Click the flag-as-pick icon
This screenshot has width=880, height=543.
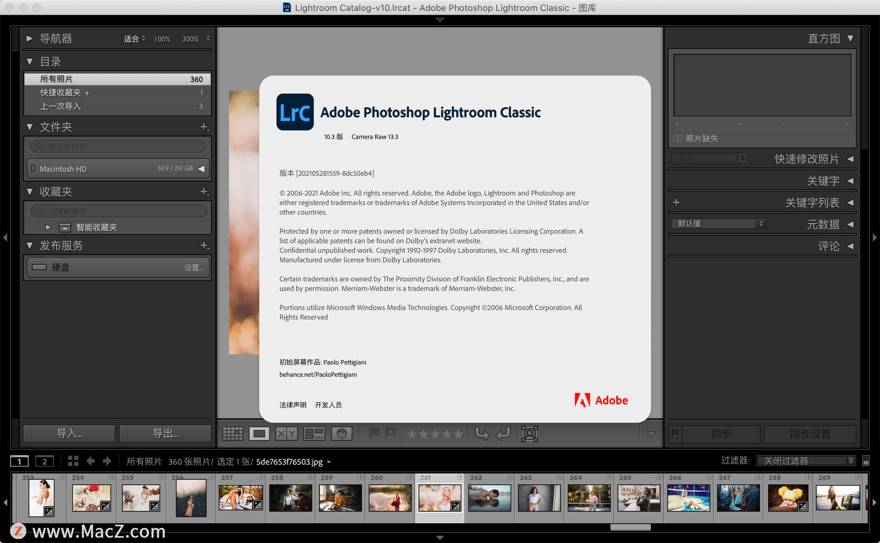pyautogui.click(x=375, y=433)
